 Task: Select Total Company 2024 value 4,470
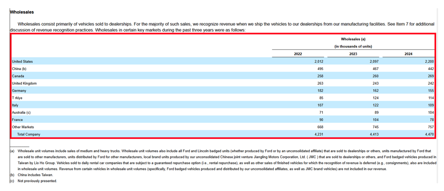coord(429,134)
